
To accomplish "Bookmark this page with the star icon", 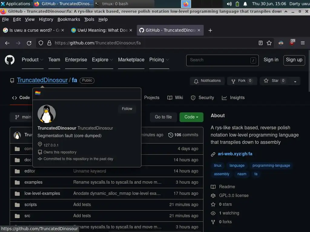I will click(269, 43).
